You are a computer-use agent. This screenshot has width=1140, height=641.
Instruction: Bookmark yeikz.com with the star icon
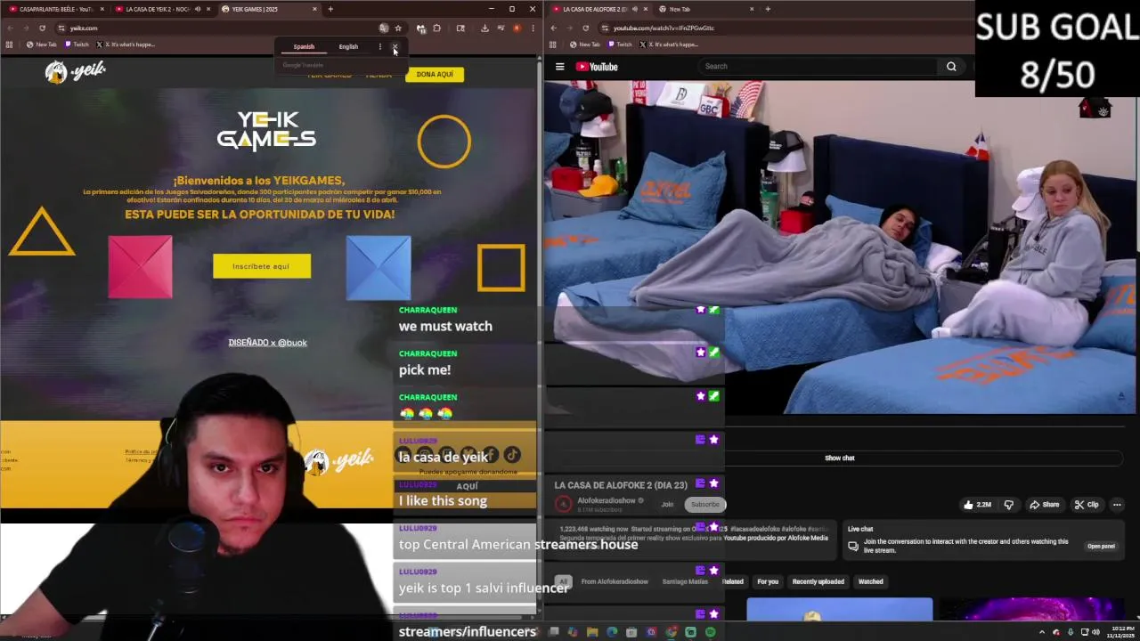pos(398,28)
